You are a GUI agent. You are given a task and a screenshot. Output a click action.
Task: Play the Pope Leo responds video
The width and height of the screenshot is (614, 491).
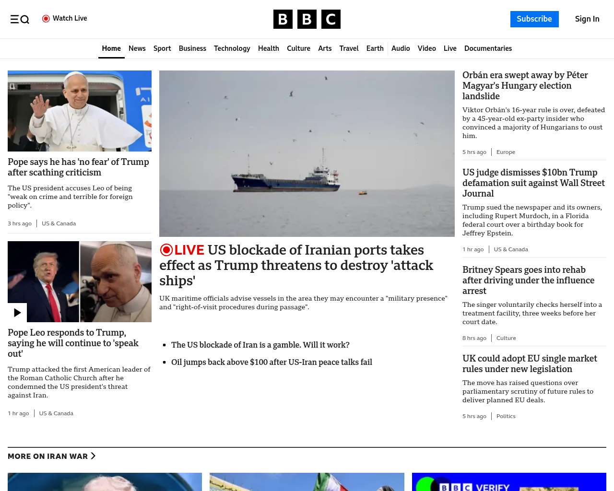point(17,313)
